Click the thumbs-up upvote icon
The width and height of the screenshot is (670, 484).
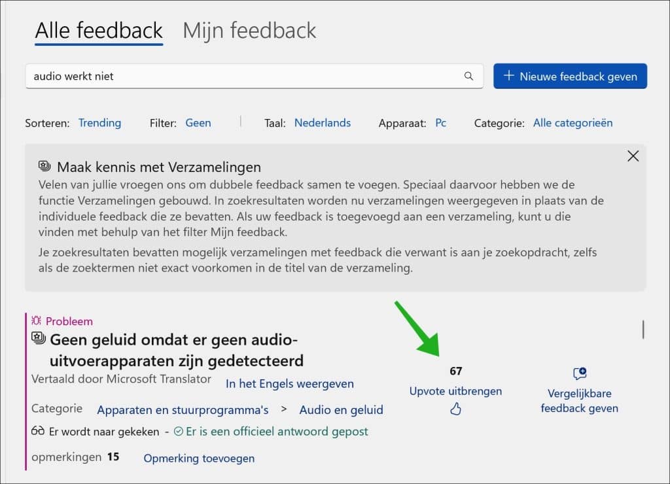[x=456, y=409]
